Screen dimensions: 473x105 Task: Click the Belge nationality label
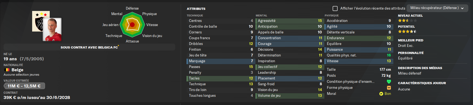click(x=17, y=70)
